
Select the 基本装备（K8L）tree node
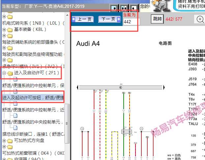30,30
